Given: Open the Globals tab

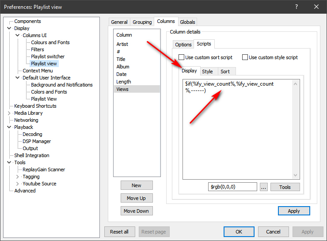Looking at the screenshot, I should [187, 22].
